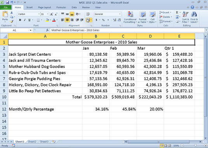This screenshot has height=148, width=208.
Task: Select column B header
Action: coord(96,36)
